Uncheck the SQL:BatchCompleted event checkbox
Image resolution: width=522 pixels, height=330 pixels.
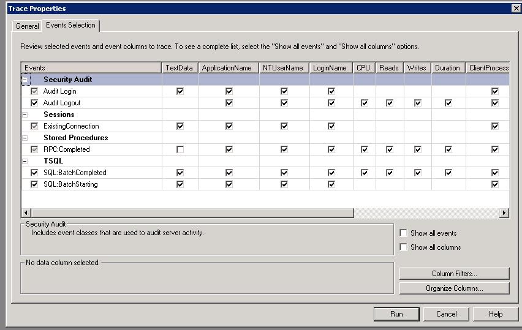tap(34, 173)
